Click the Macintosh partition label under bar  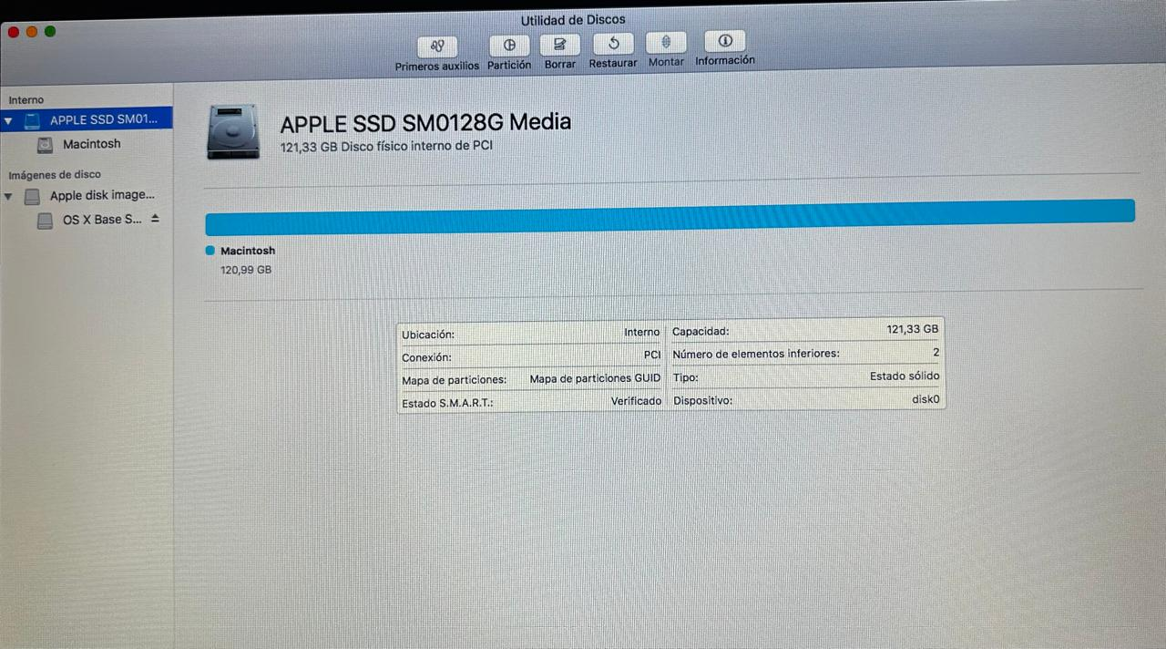pos(248,251)
